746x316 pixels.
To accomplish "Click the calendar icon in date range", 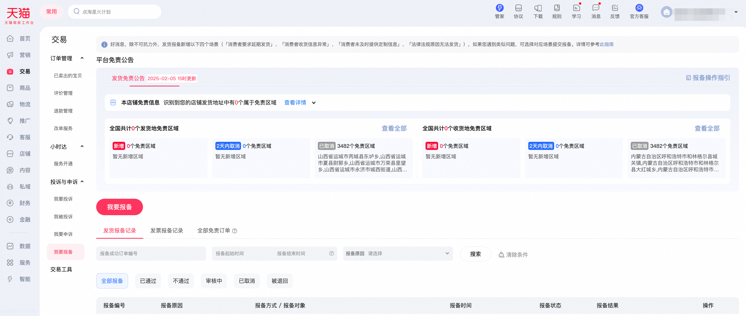I will coord(332,254).
